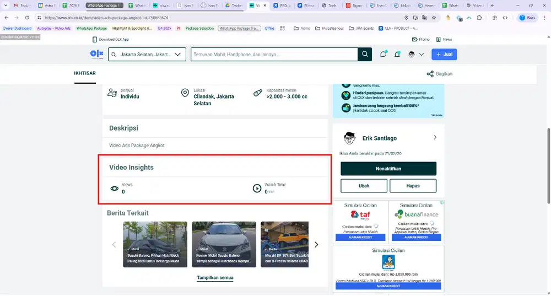Click the Ubah button
Viewport: 551px width, 296px height.
pos(364,186)
